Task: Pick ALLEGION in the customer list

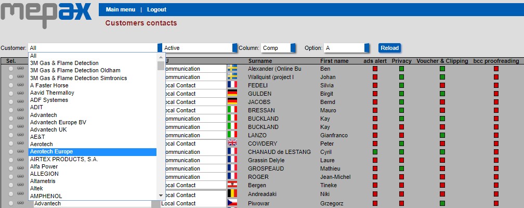Action: (44, 174)
